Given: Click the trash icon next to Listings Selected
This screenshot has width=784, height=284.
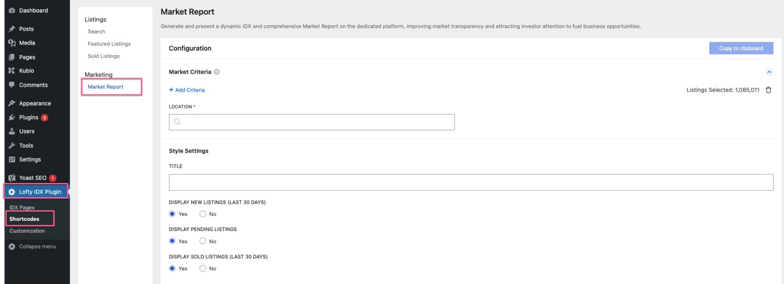Looking at the screenshot, I should (768, 90).
